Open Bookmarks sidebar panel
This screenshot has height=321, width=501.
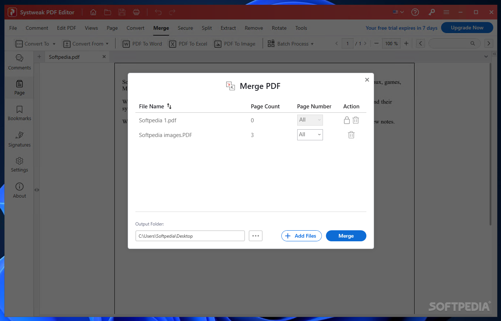coord(19,113)
